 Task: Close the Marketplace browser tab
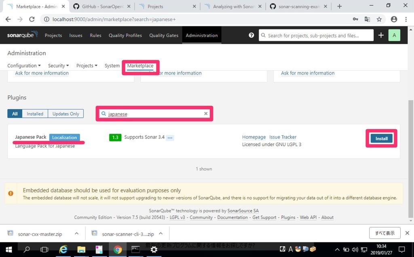[x=63, y=6]
